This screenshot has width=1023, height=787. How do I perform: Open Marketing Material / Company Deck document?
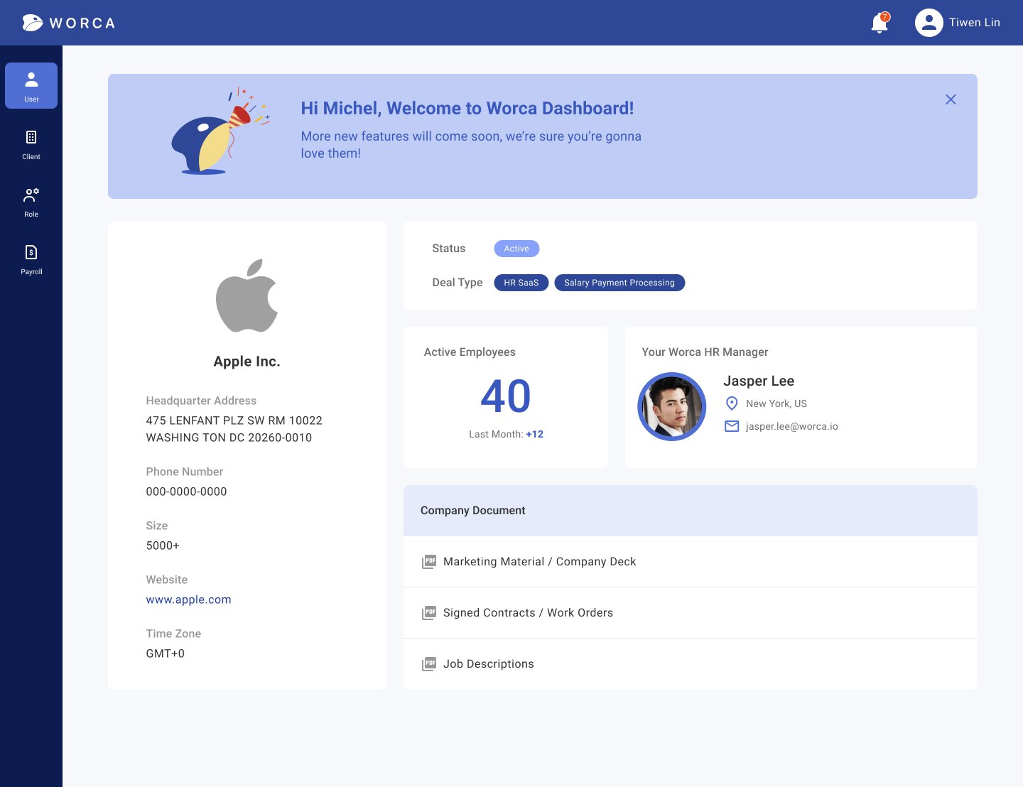691,562
